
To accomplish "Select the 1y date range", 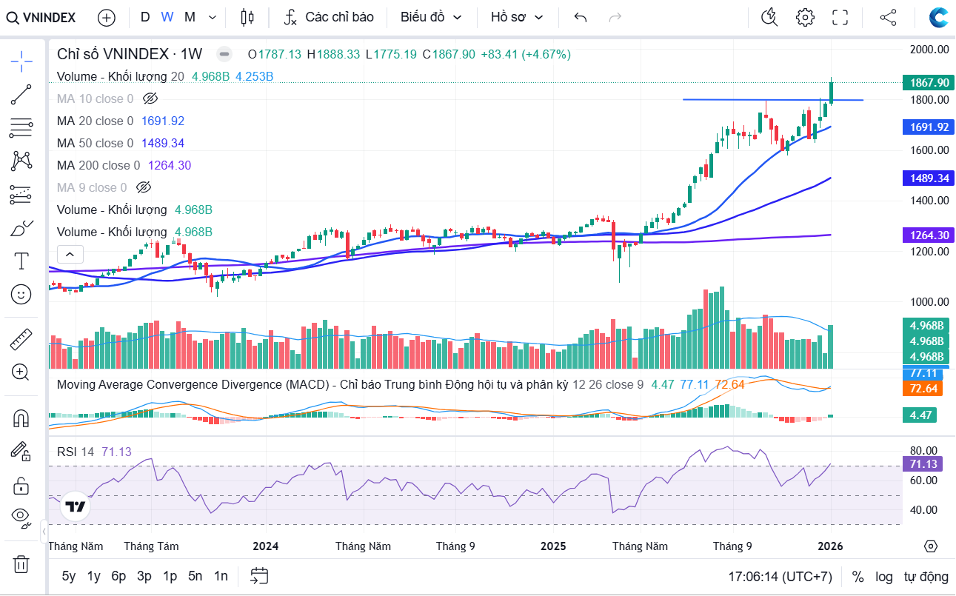I will (94, 576).
